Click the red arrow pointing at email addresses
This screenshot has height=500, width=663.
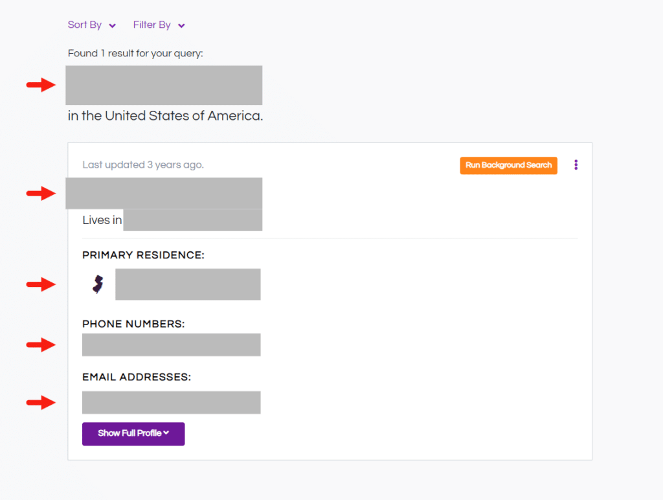tap(41, 402)
